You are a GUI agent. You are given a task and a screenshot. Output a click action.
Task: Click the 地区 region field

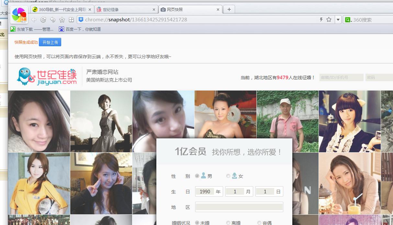point(239,207)
